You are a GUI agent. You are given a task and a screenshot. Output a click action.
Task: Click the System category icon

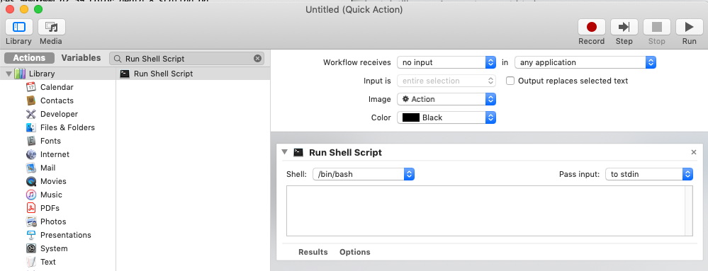(x=31, y=248)
